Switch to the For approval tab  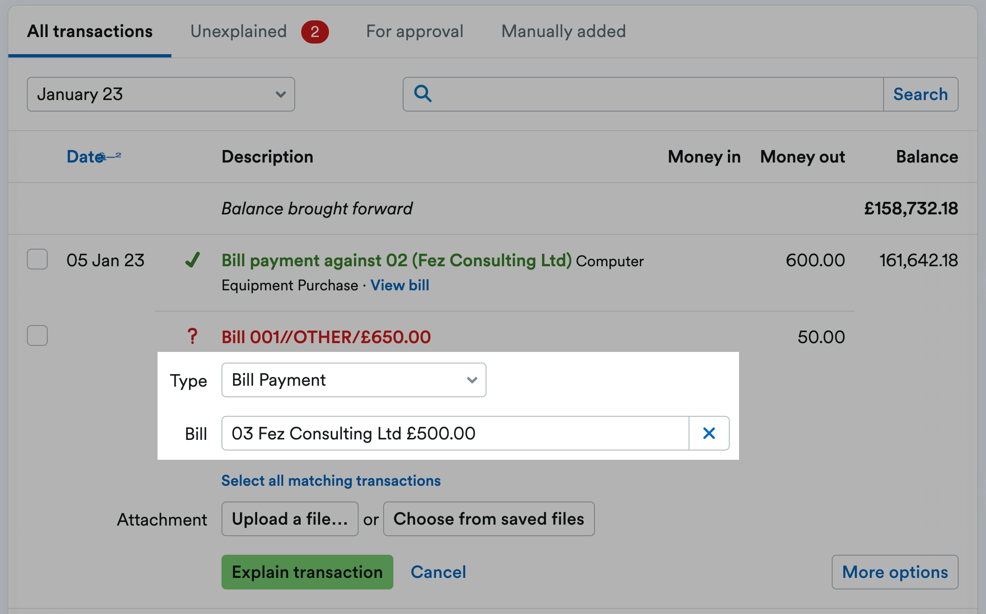[414, 31]
